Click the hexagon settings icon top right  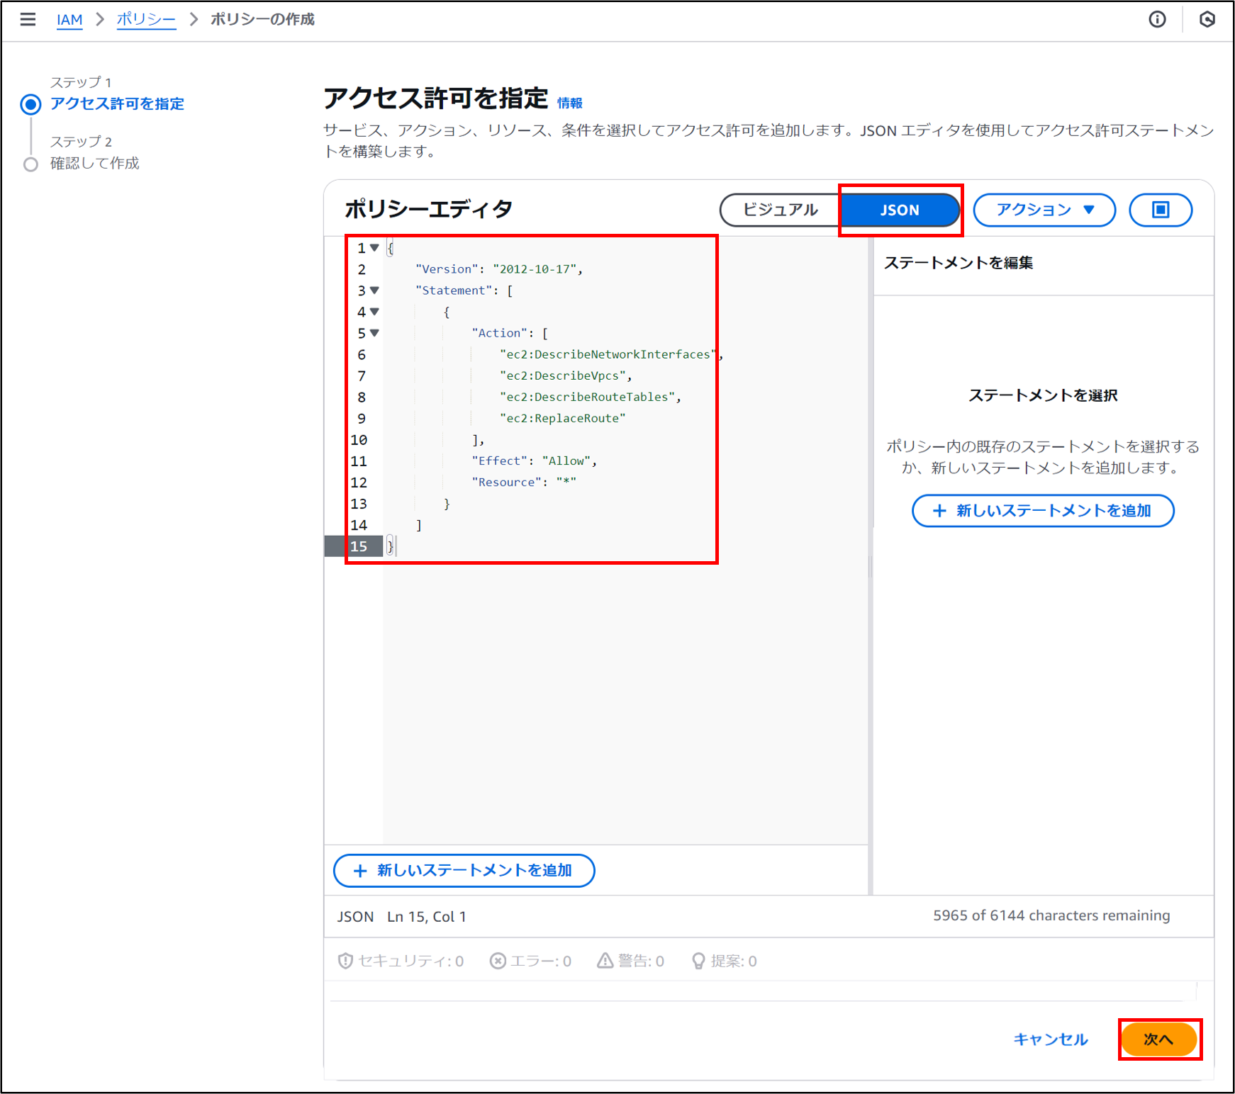click(1207, 19)
